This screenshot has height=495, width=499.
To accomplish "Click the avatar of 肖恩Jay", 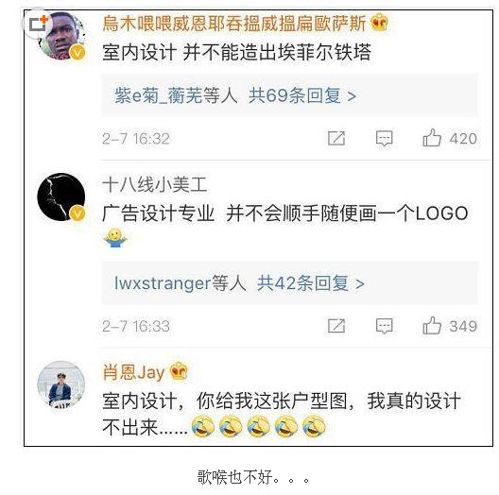I will click(61, 384).
